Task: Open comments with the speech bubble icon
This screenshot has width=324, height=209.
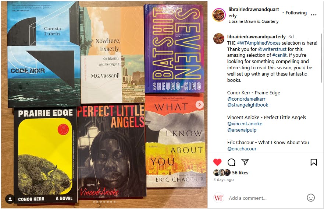Action: [x=231, y=162]
